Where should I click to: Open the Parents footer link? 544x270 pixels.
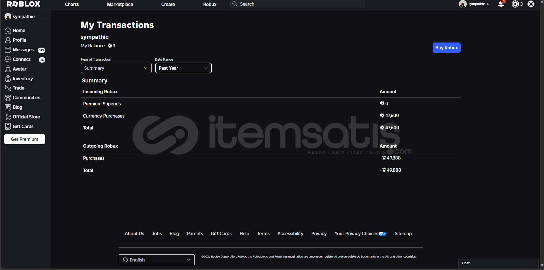point(195,233)
